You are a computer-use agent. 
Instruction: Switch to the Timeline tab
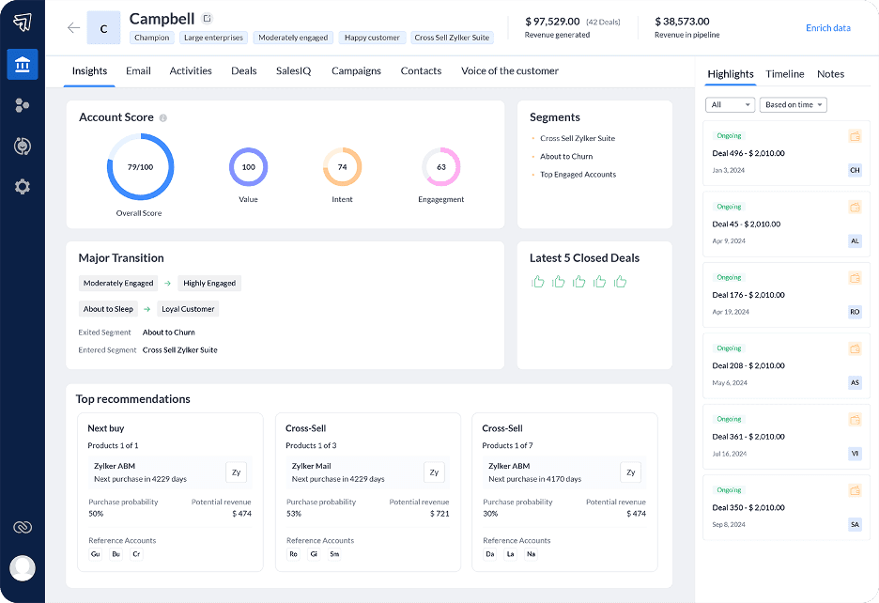point(784,74)
